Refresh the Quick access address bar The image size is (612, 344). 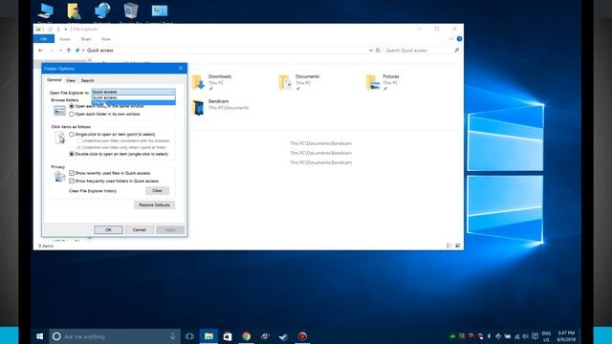[x=378, y=51]
